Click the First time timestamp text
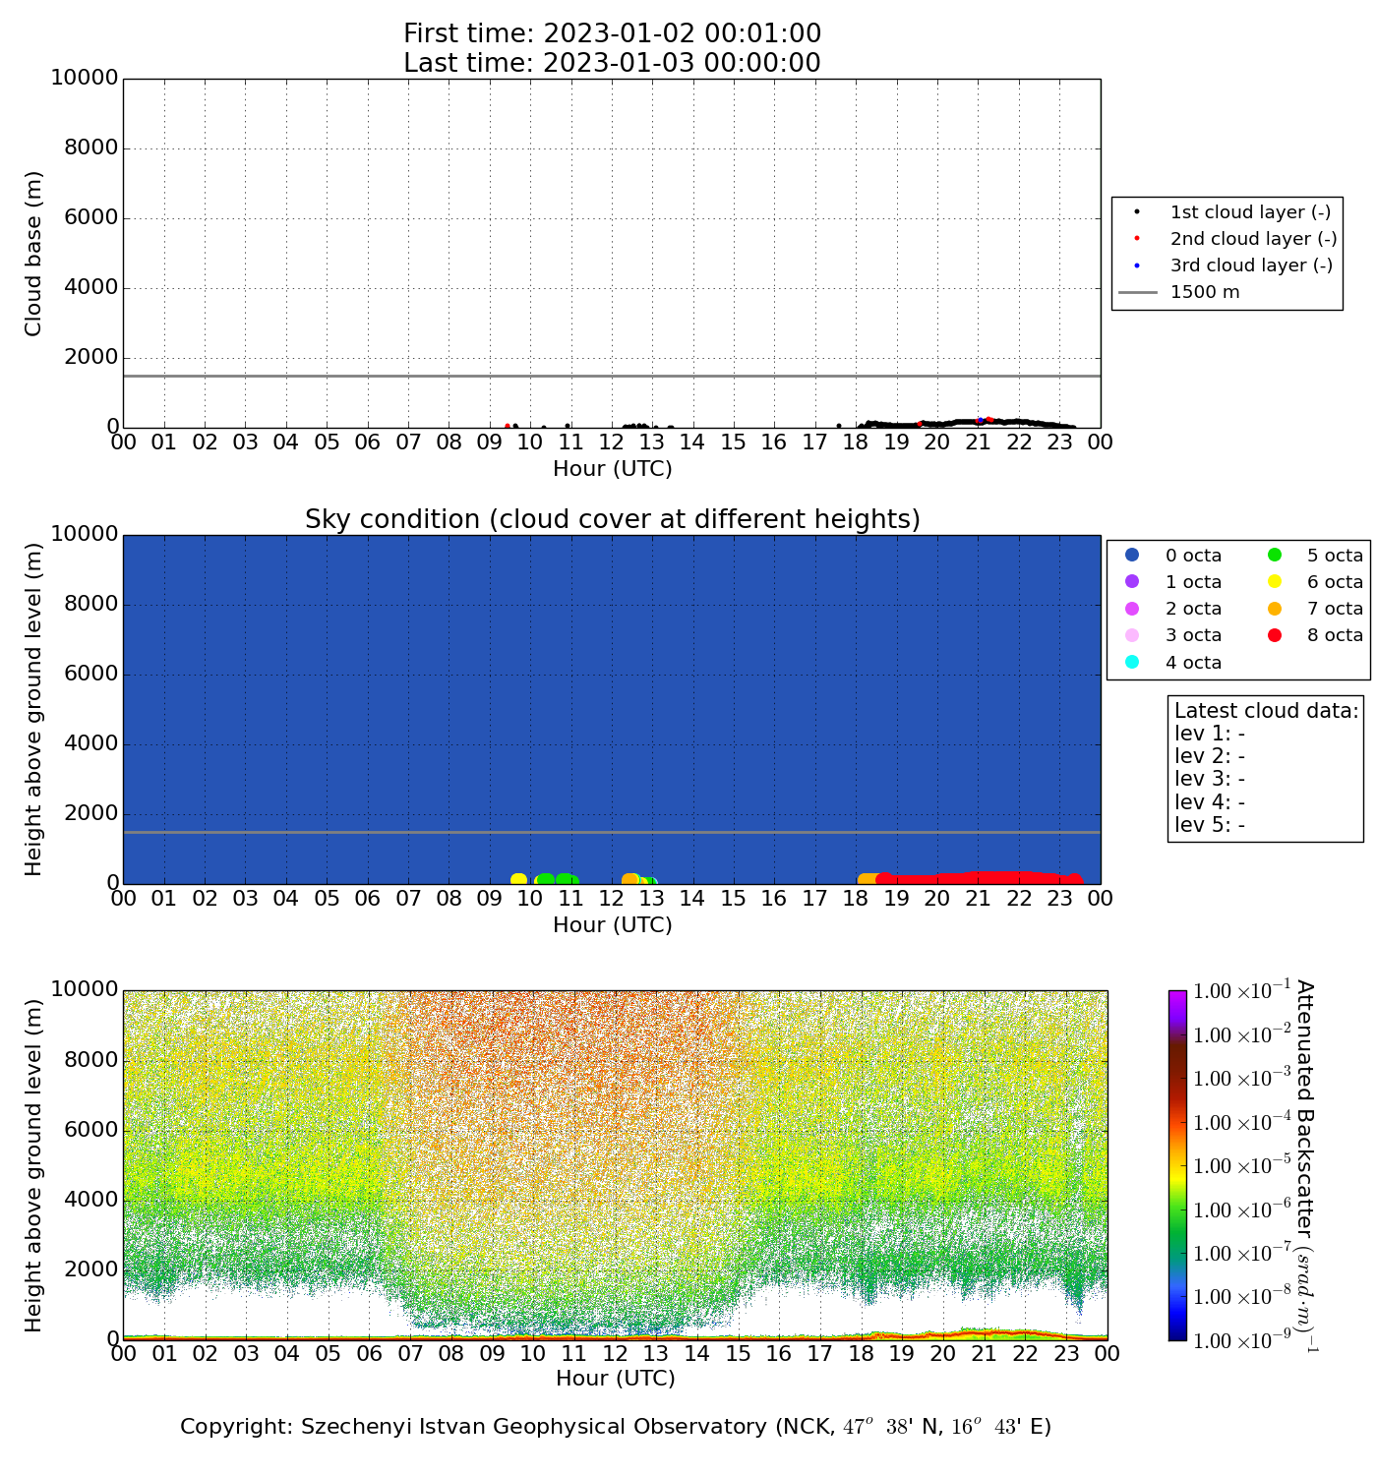Viewport: 1377px width, 1475px height. [x=612, y=34]
